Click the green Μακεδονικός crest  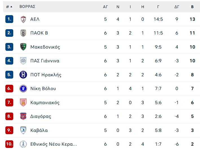23,47
